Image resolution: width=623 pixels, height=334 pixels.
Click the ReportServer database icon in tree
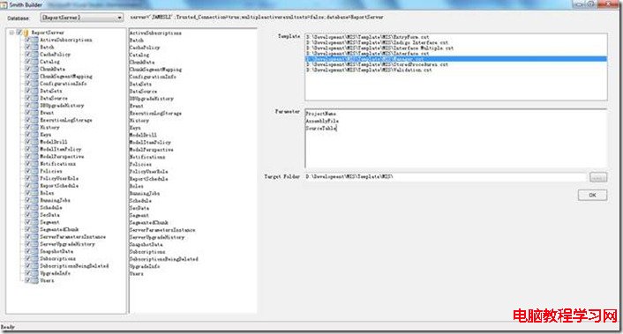[26, 33]
